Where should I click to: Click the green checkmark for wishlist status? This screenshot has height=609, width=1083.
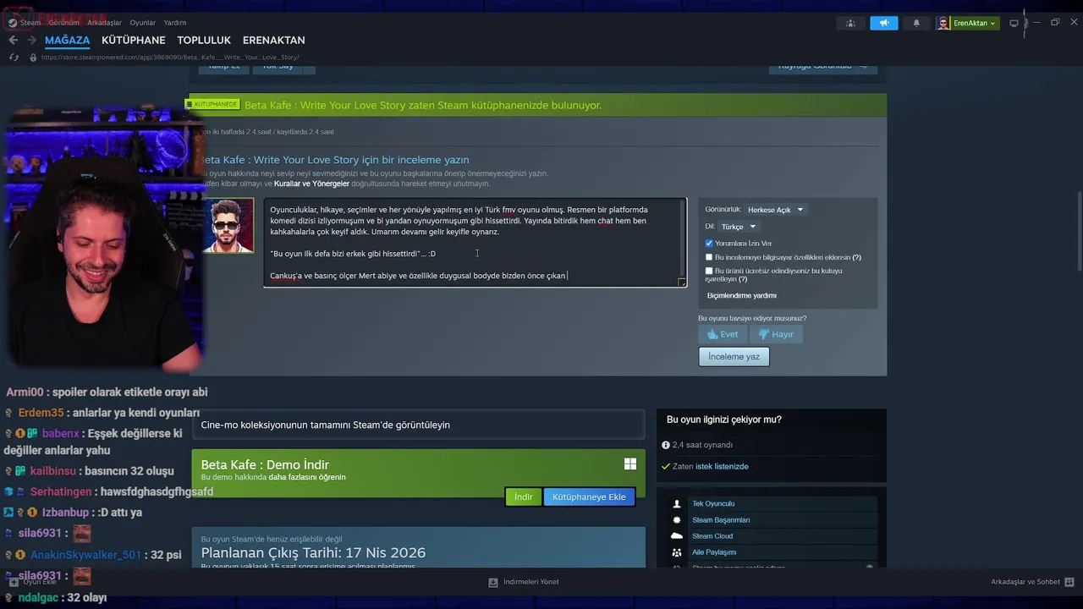(666, 466)
